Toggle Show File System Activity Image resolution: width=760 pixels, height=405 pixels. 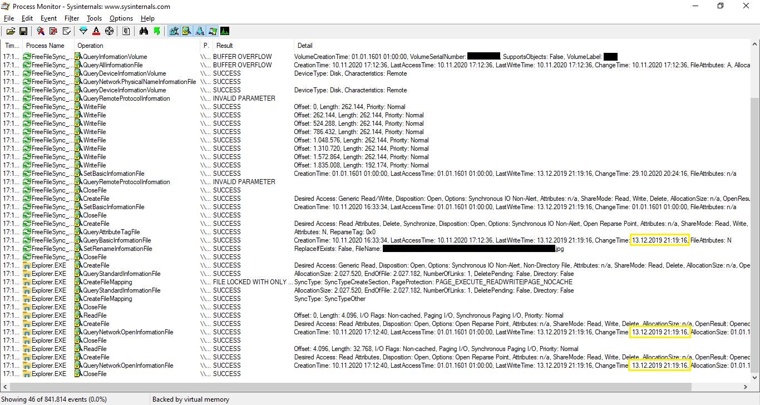pos(186,31)
